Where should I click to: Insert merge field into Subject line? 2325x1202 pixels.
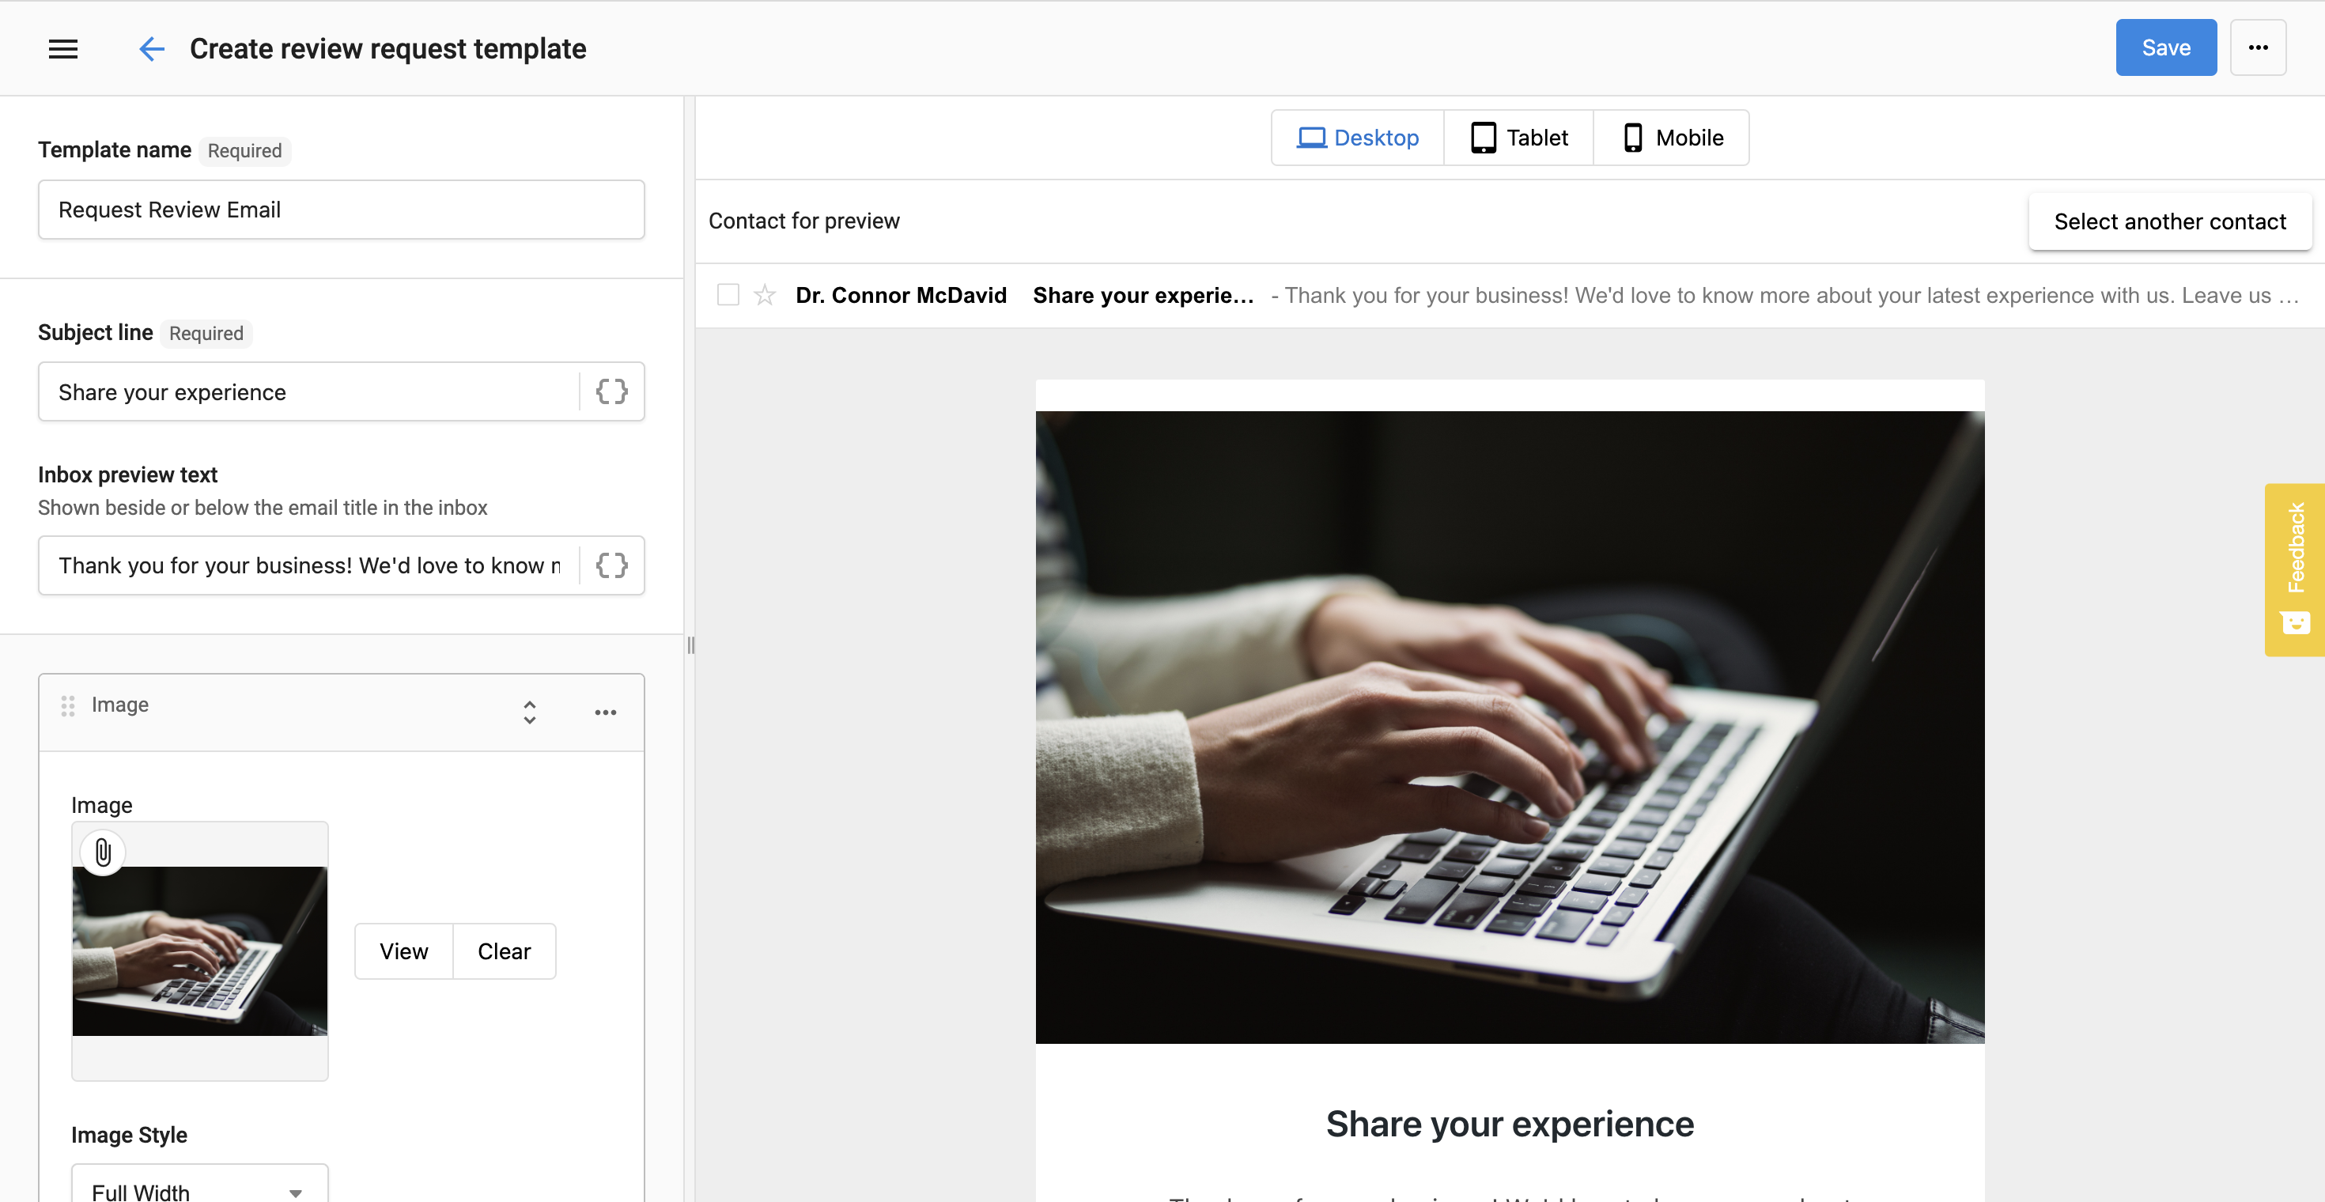[612, 391]
